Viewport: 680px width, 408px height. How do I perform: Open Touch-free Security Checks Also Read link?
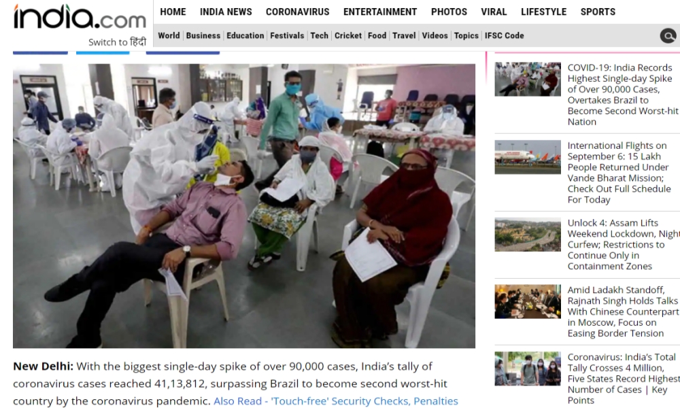(x=336, y=401)
